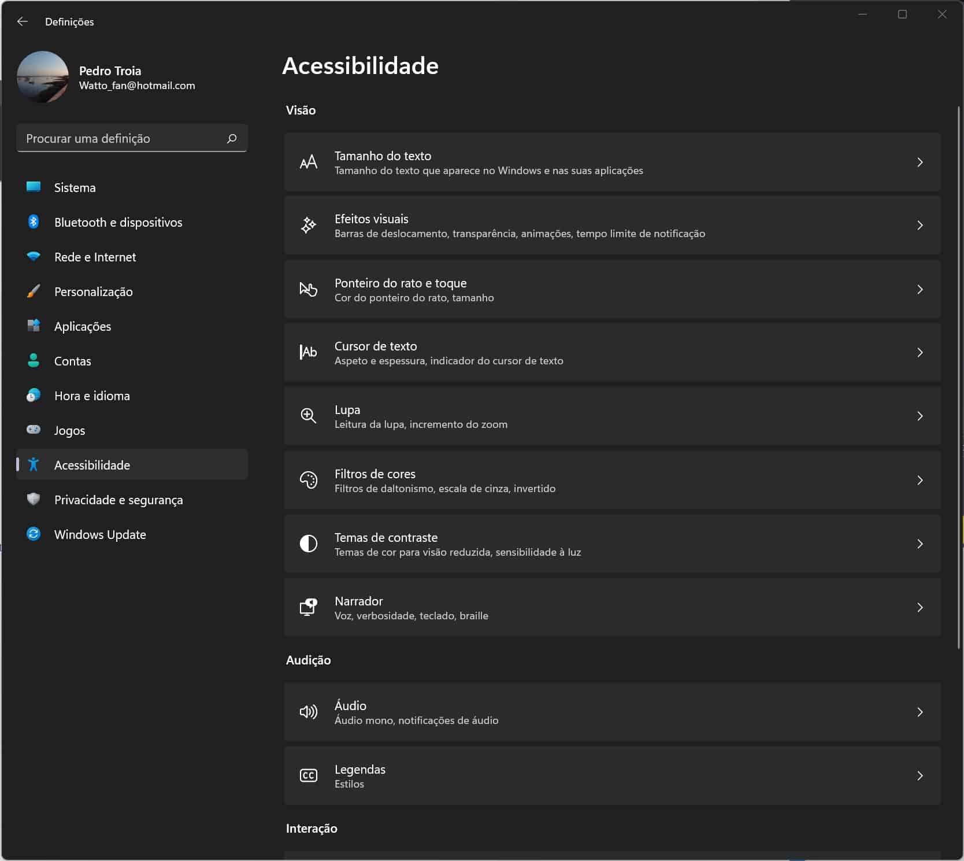Click the Áudio speaker icon
Image resolution: width=964 pixels, height=861 pixels.
tap(308, 712)
